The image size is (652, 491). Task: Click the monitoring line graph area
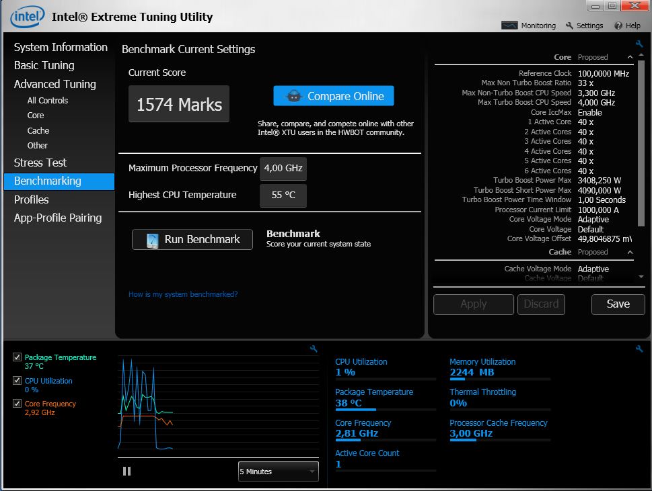click(x=218, y=402)
